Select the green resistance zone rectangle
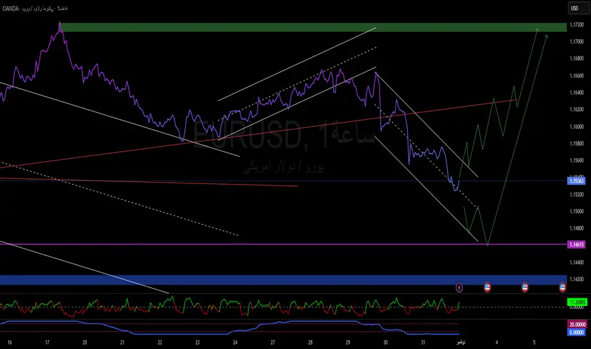The height and width of the screenshot is (349, 591). point(313,27)
